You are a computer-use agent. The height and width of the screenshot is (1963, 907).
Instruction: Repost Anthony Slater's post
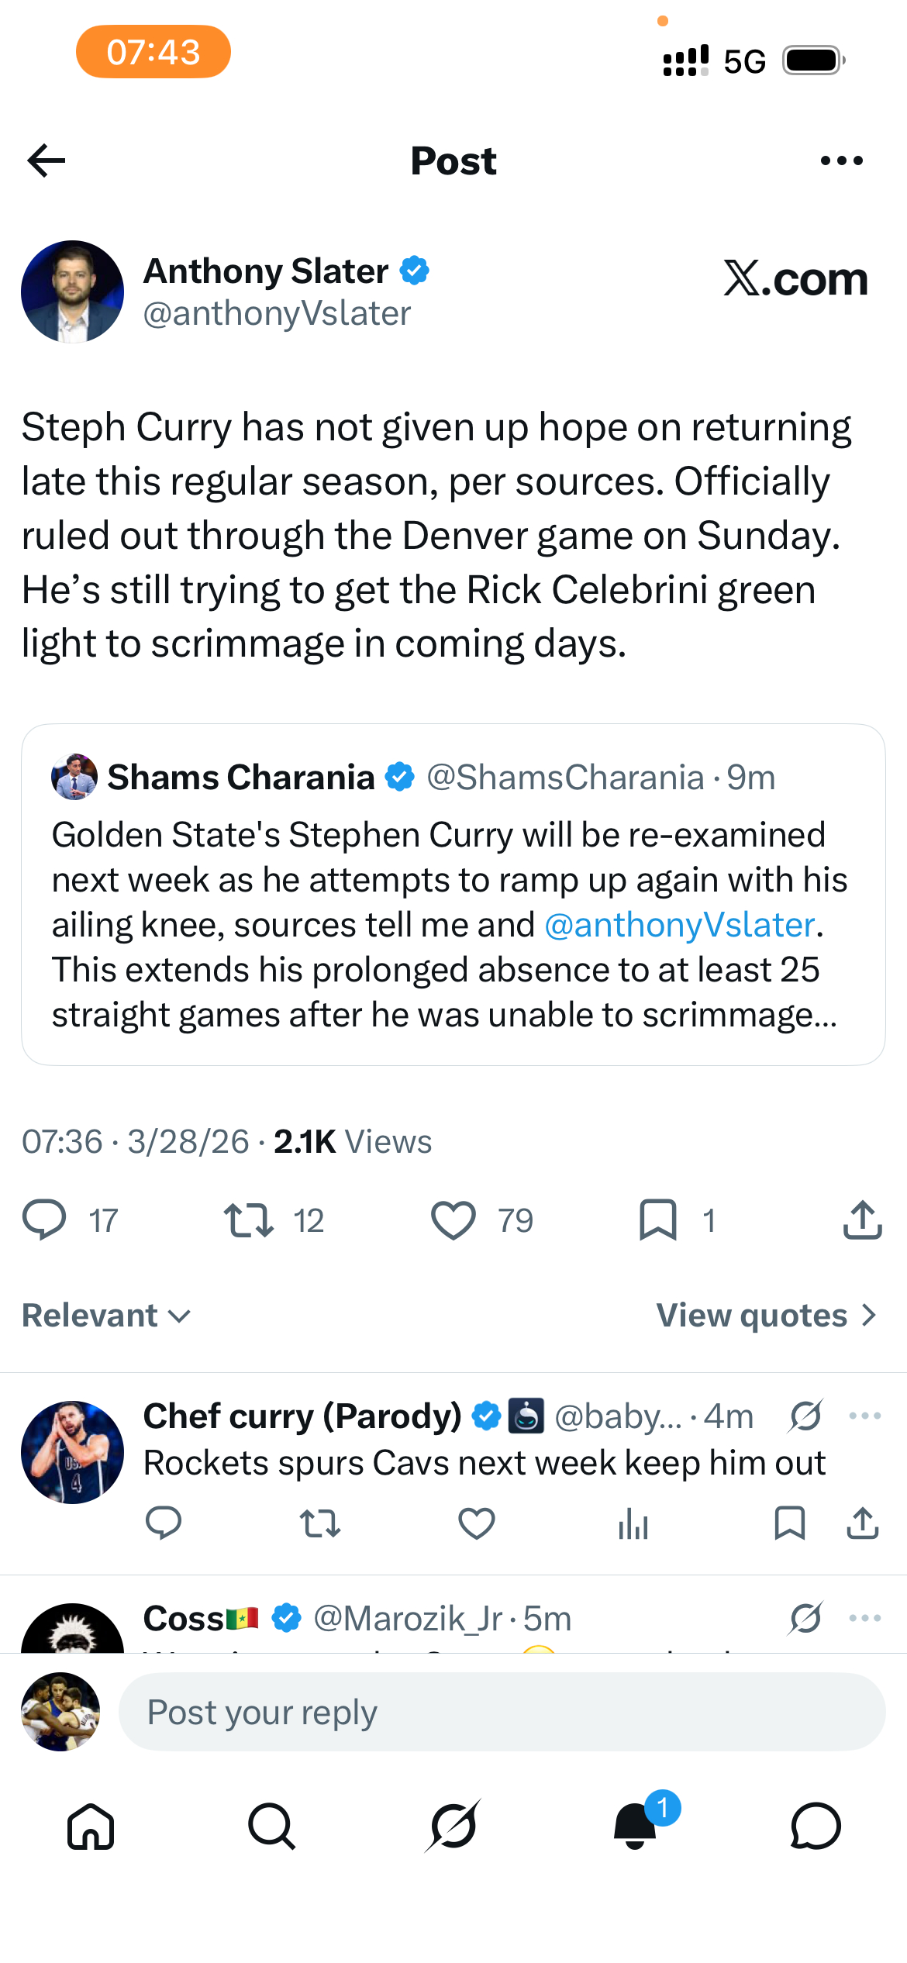(249, 1220)
